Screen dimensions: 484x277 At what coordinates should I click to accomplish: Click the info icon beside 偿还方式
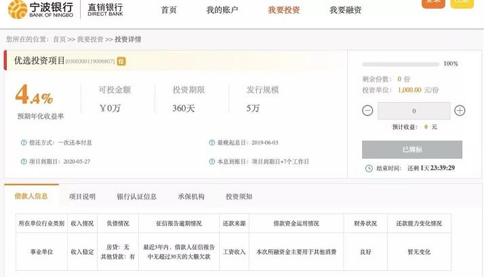[x=24, y=143]
